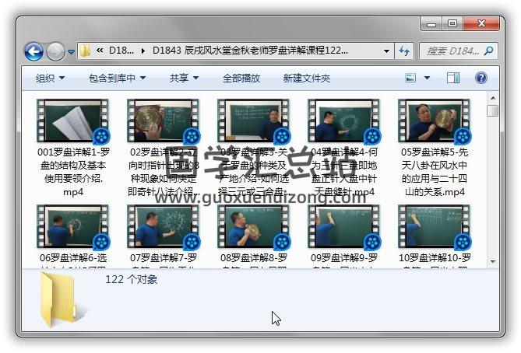Refresh the folder with the refresh icon
Screen dimensions: 521x353
(404, 51)
